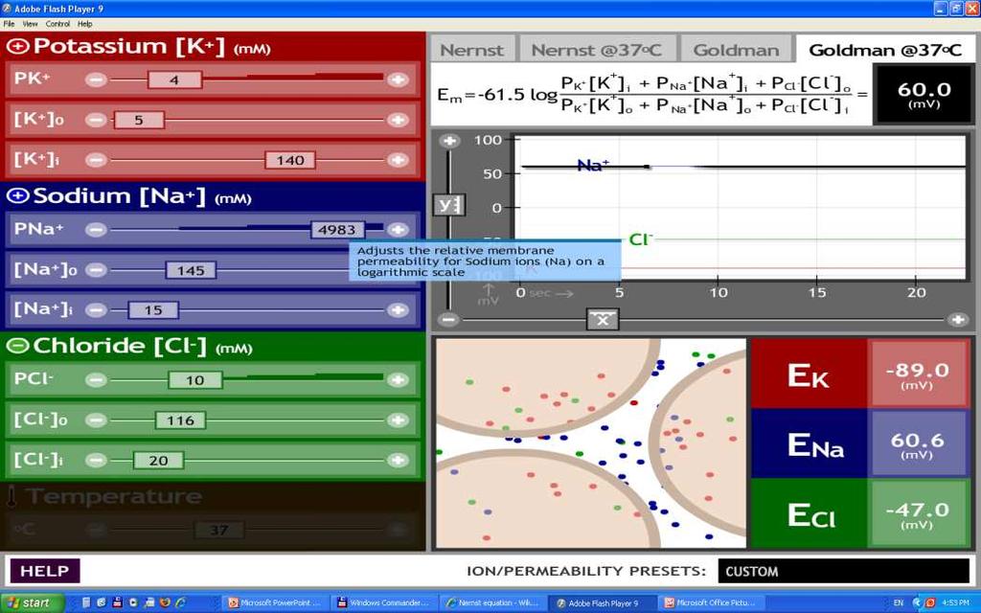Decrease [K+]i with its minus button
The image size is (981, 613).
pos(96,160)
